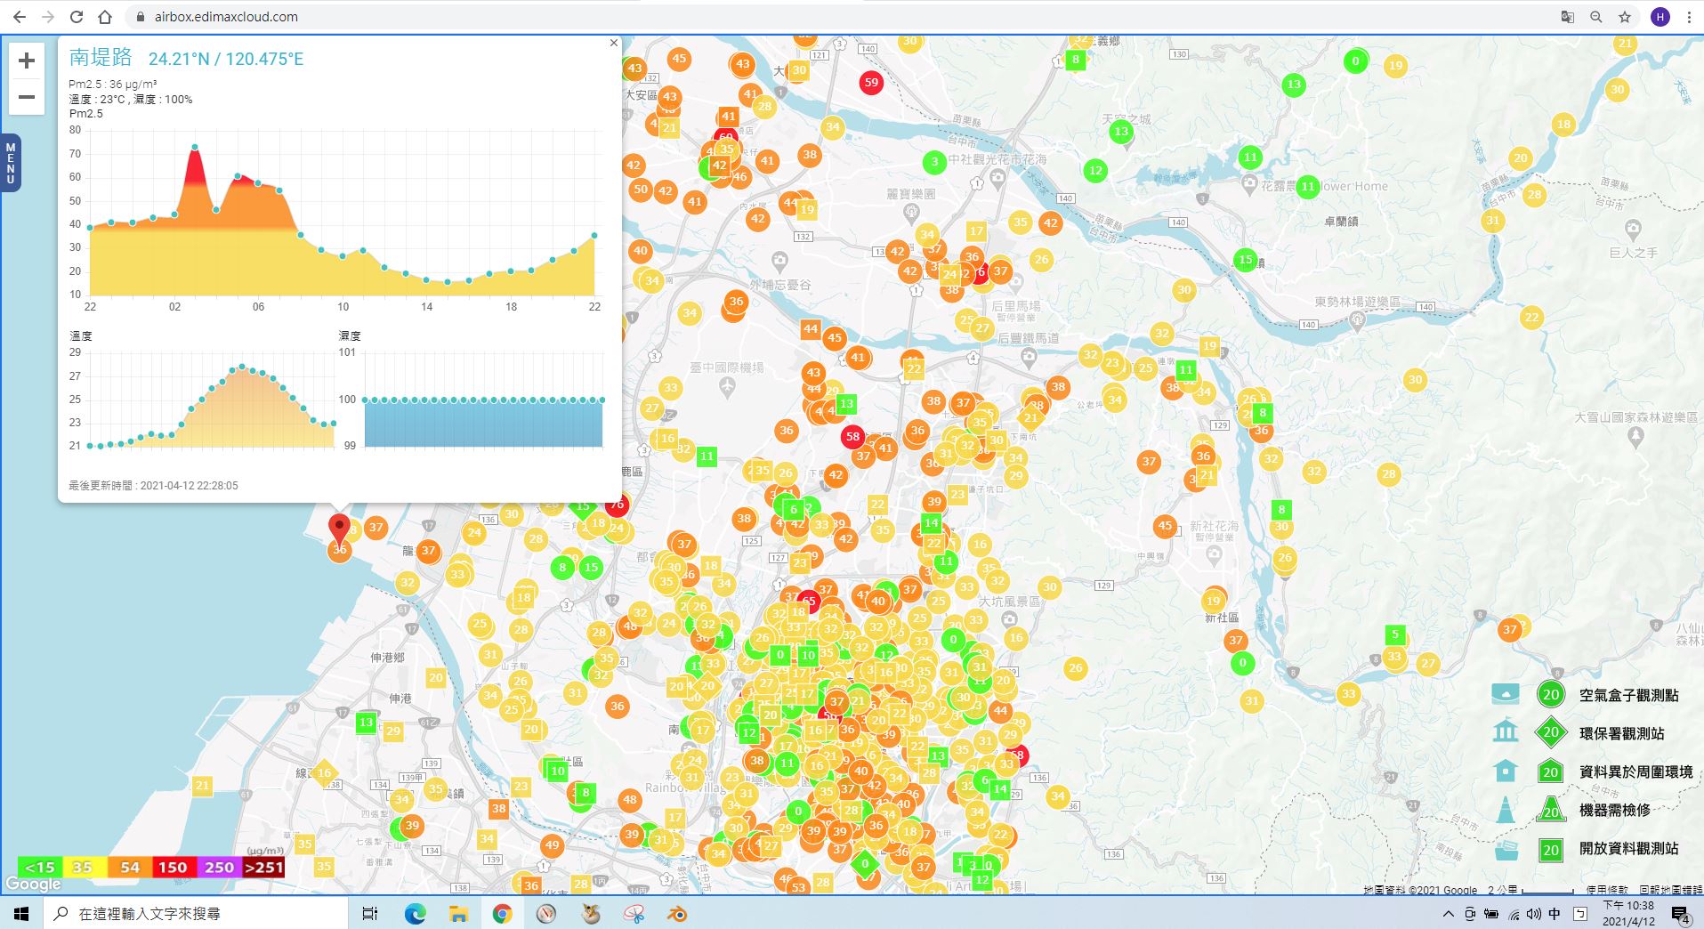The image size is (1704, 929).
Task: Launch Blender from taskbar
Action: 678,914
